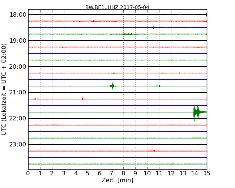
Task: Click the x-axis tick label 6
Action: [99, 173]
